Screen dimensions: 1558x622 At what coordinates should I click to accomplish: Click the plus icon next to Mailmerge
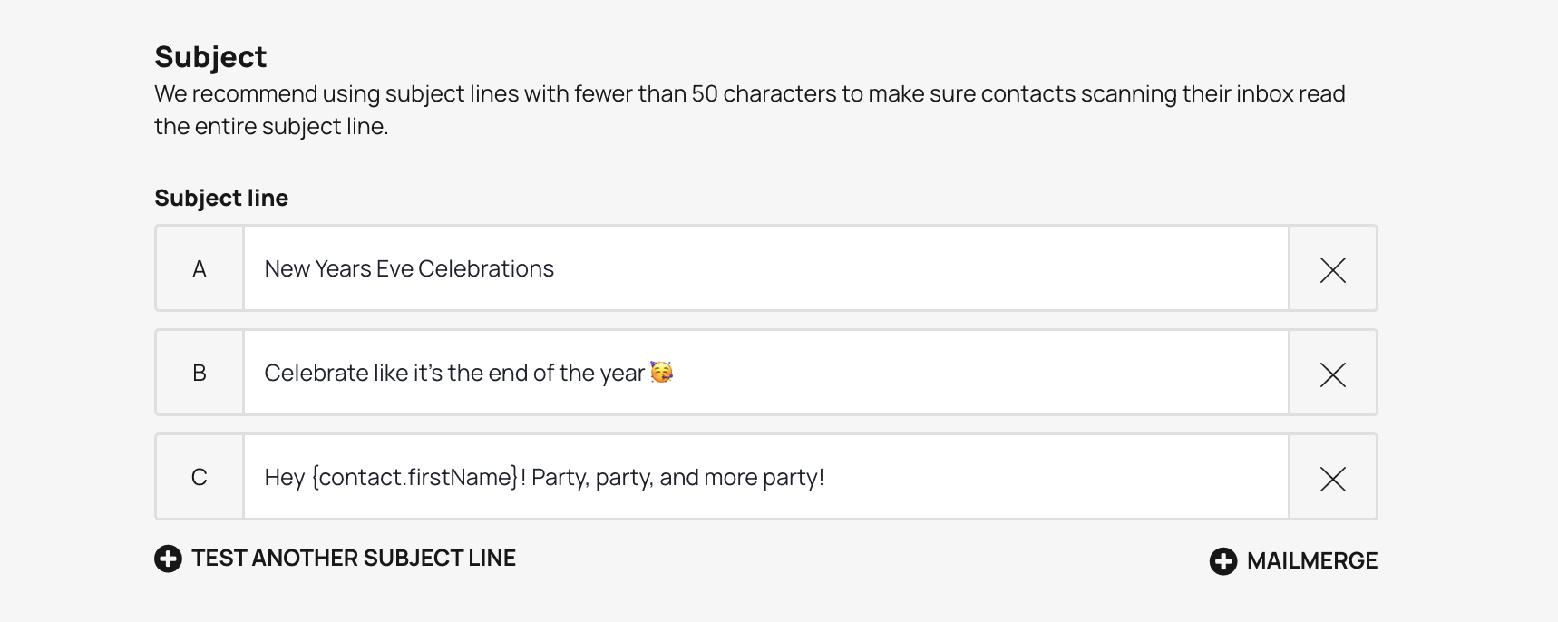(1222, 561)
